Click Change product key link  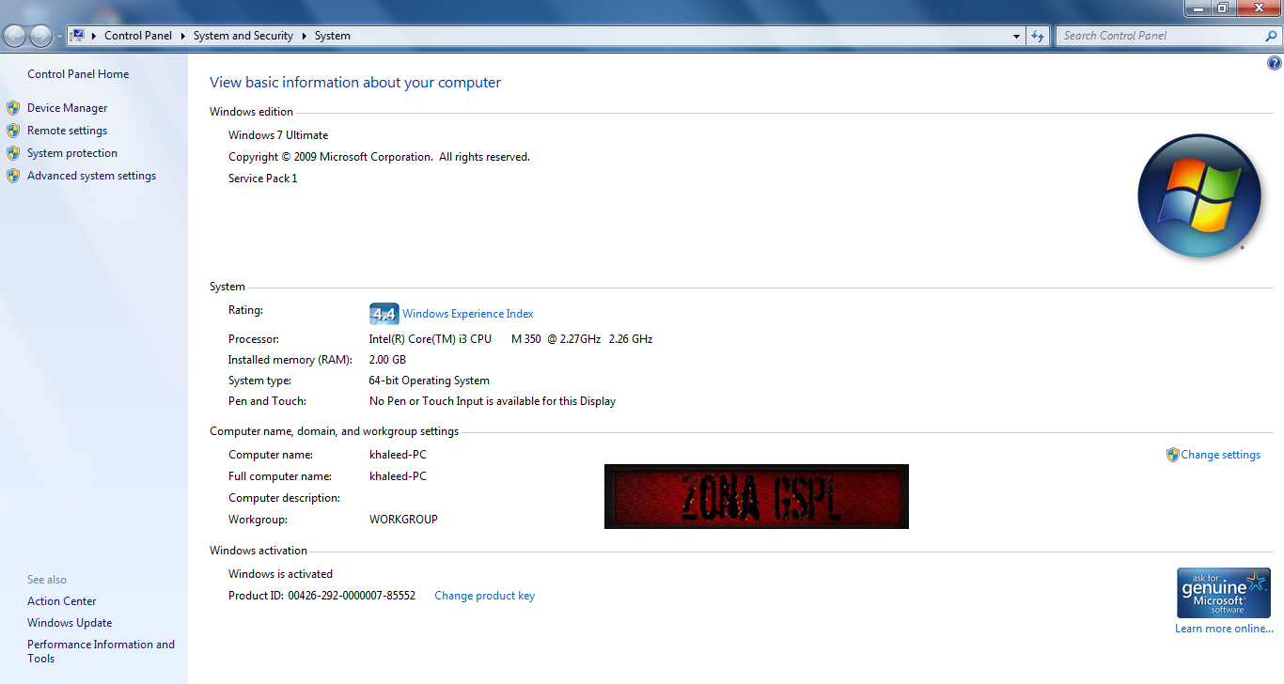(x=484, y=596)
